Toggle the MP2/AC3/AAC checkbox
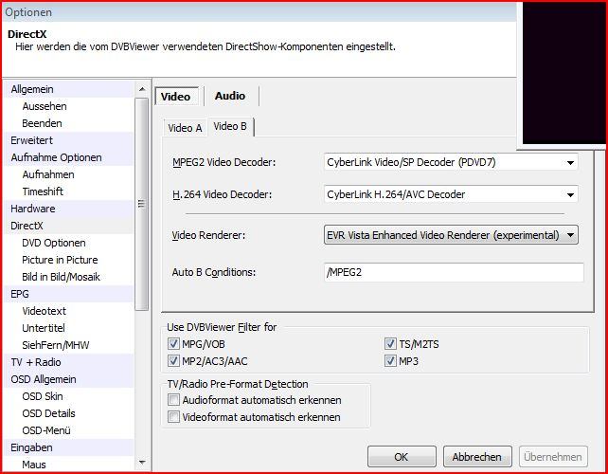Screen dimensions: 608x474 click(173, 361)
